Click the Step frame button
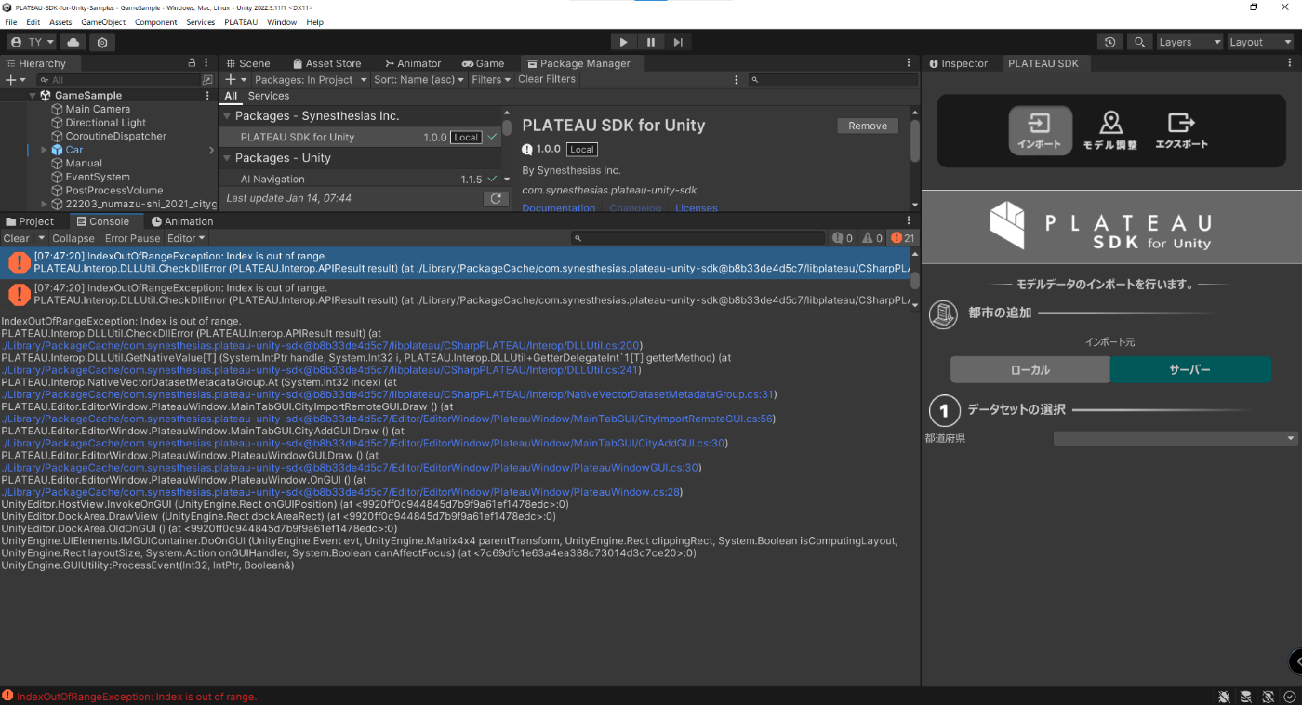The height and width of the screenshot is (705, 1302). coord(678,42)
